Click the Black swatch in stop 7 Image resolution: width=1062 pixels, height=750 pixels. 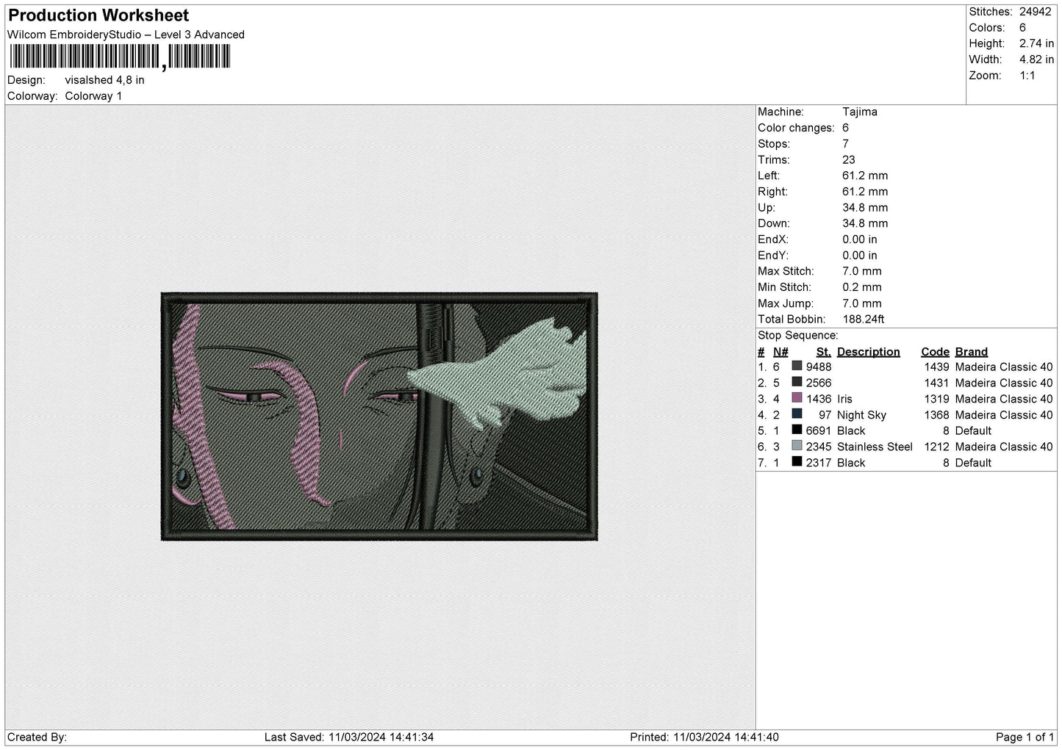coord(797,462)
